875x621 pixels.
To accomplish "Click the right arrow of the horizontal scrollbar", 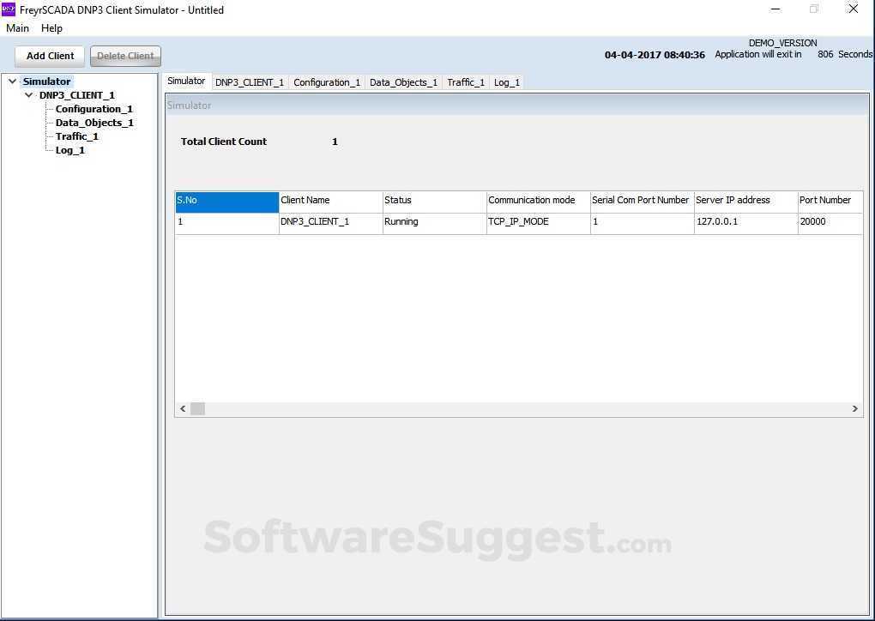I will (854, 408).
